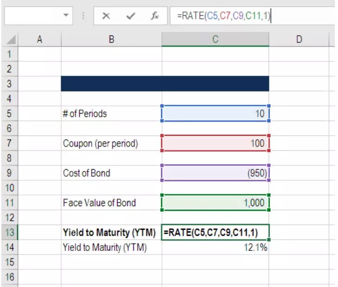Select row 1 header
The image size is (338, 287).
(9, 54)
